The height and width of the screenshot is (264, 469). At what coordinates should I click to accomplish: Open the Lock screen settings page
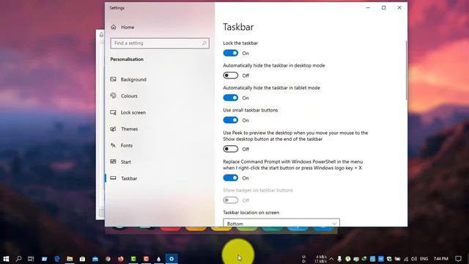click(133, 112)
